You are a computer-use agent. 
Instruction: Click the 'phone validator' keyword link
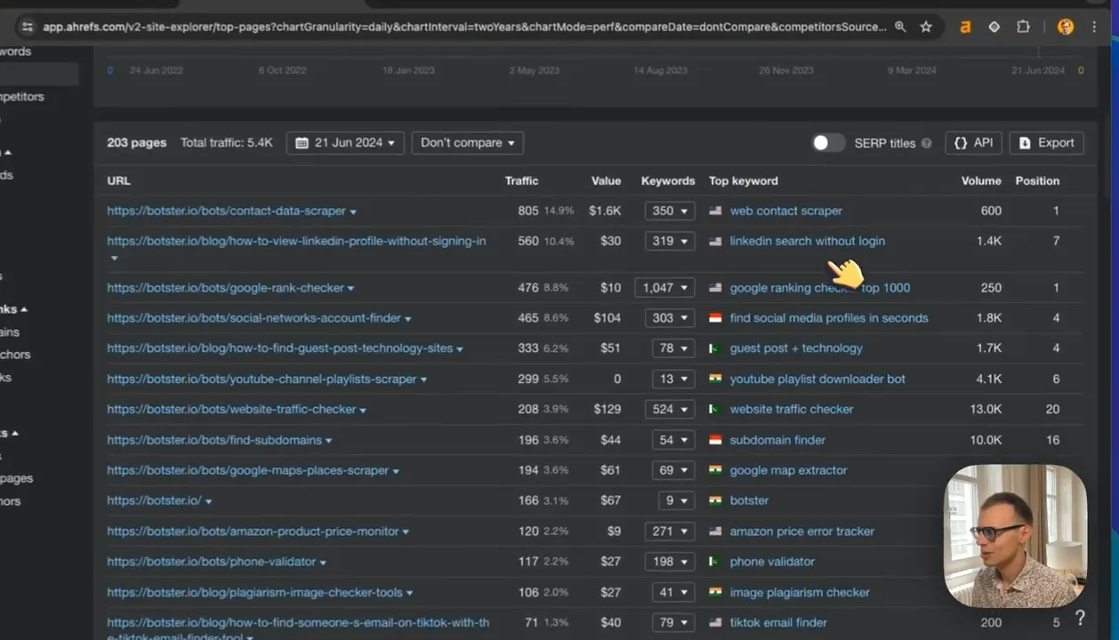tap(772, 562)
